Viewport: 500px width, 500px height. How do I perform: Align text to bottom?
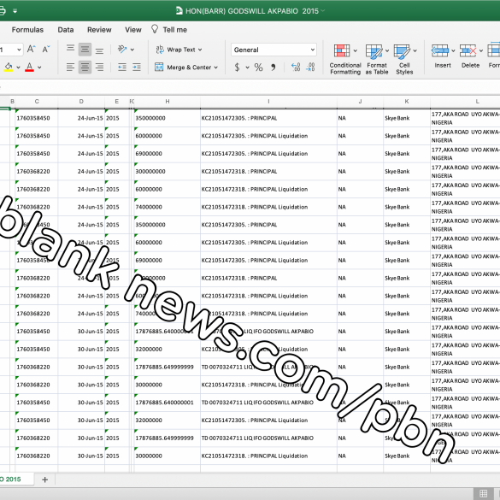coord(99,50)
